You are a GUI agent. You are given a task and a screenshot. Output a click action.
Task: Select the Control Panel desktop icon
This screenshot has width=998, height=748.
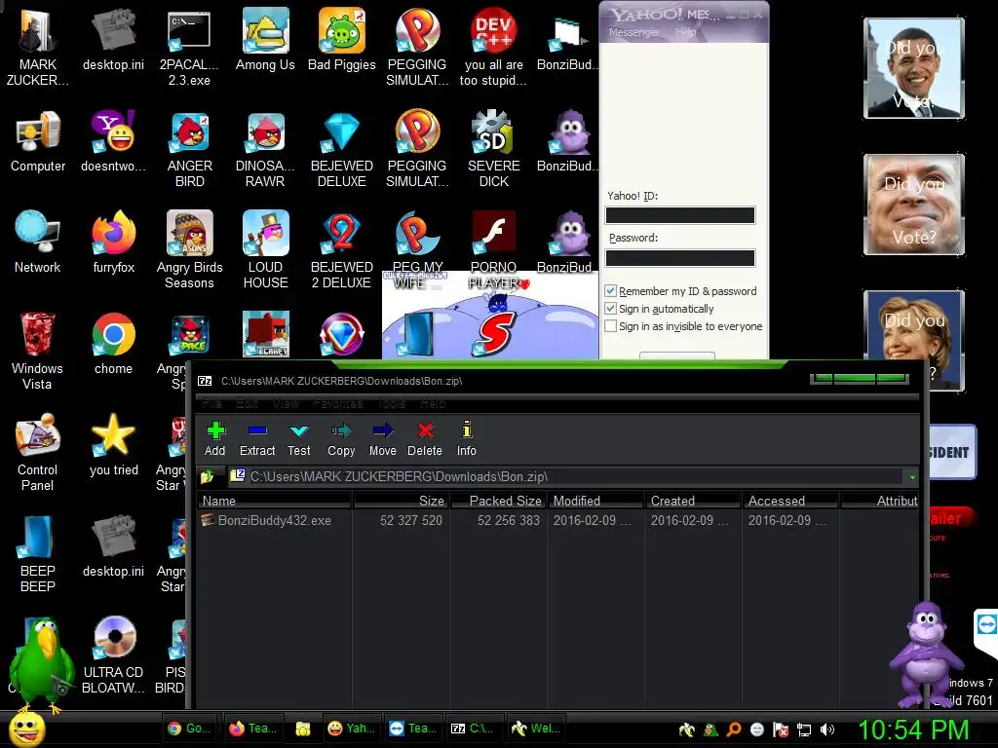click(38, 452)
